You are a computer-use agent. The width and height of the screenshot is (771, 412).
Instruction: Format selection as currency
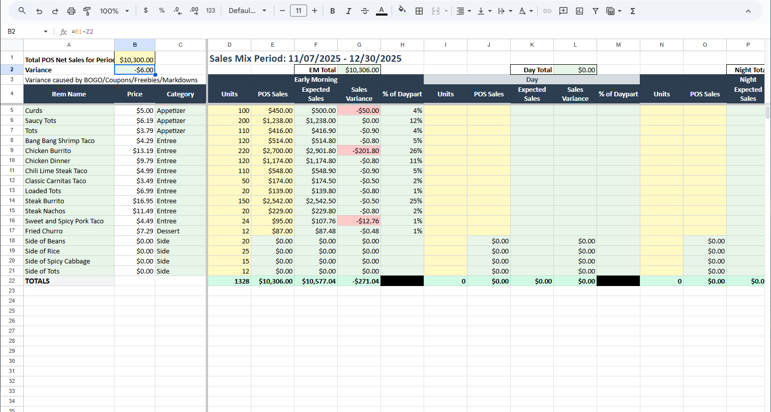tap(146, 11)
